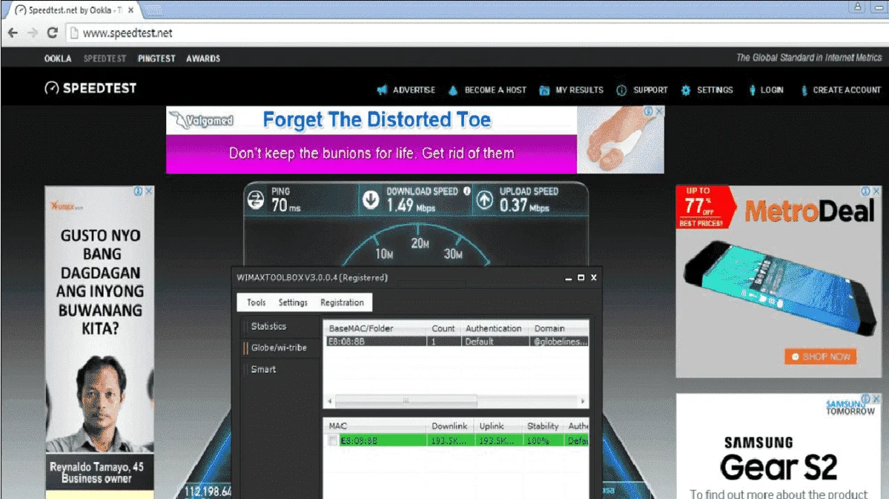Click the download speed info icon
The height and width of the screenshot is (499, 889).
tap(466, 191)
